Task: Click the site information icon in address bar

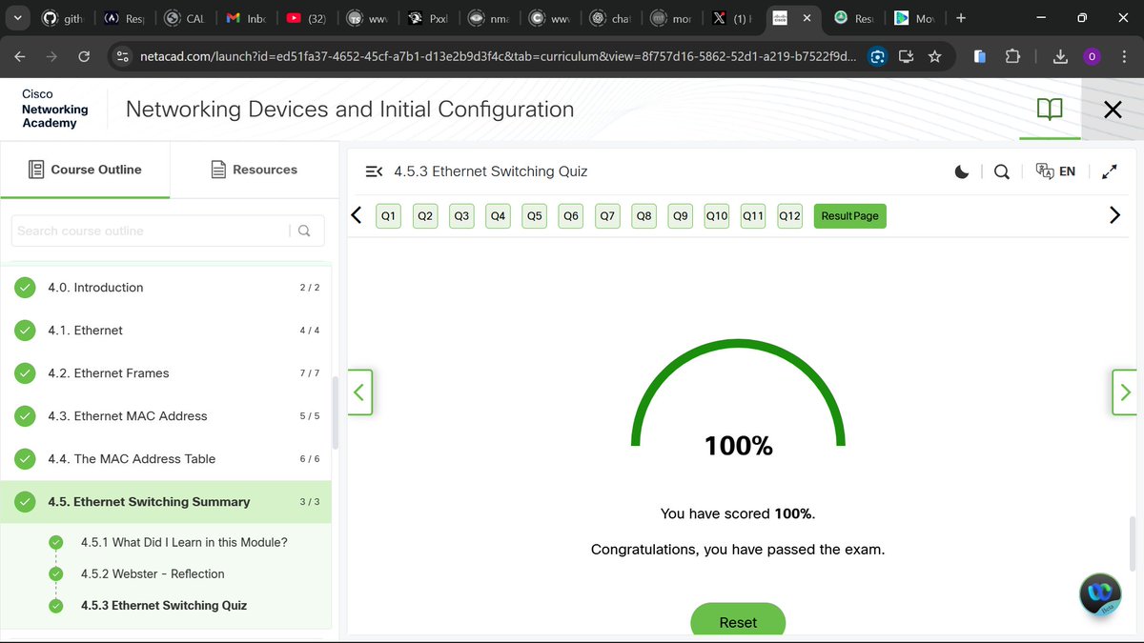Action: [x=122, y=57]
